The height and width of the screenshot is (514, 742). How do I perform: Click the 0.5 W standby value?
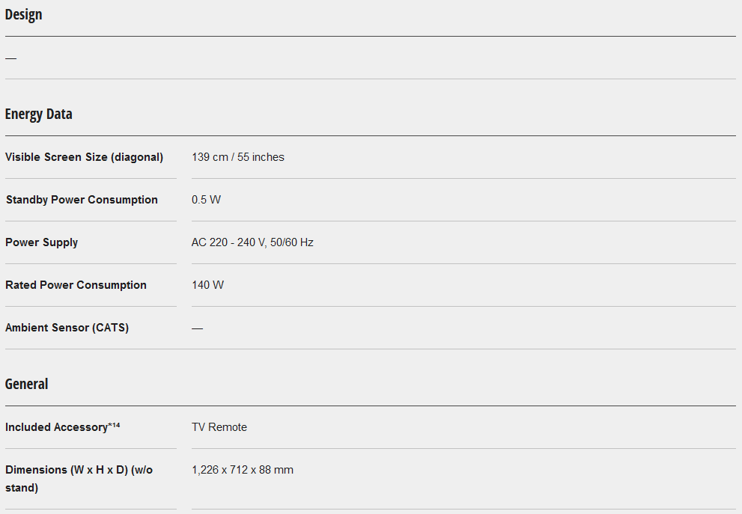206,200
